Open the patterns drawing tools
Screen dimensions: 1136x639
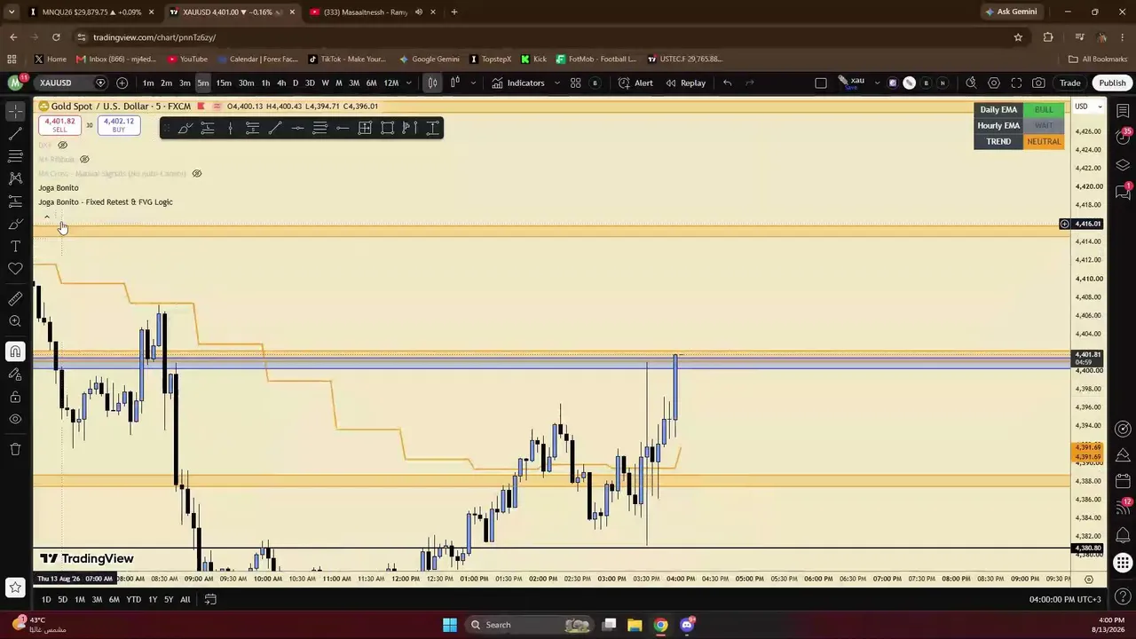point(15,178)
